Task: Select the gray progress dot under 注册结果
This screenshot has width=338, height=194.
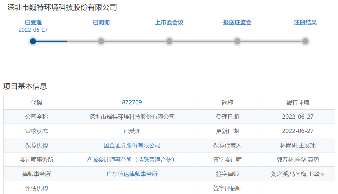Action: pos(305,41)
